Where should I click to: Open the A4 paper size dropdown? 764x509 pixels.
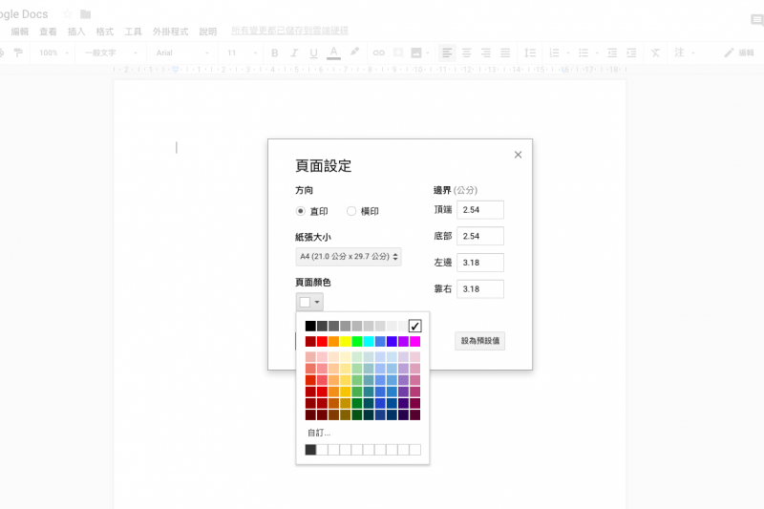click(x=349, y=257)
